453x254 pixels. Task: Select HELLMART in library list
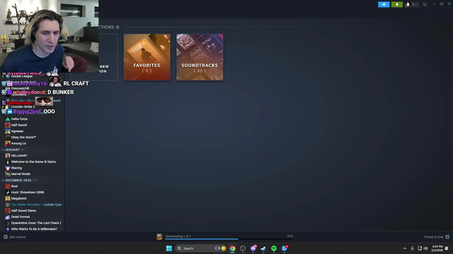[19, 156]
